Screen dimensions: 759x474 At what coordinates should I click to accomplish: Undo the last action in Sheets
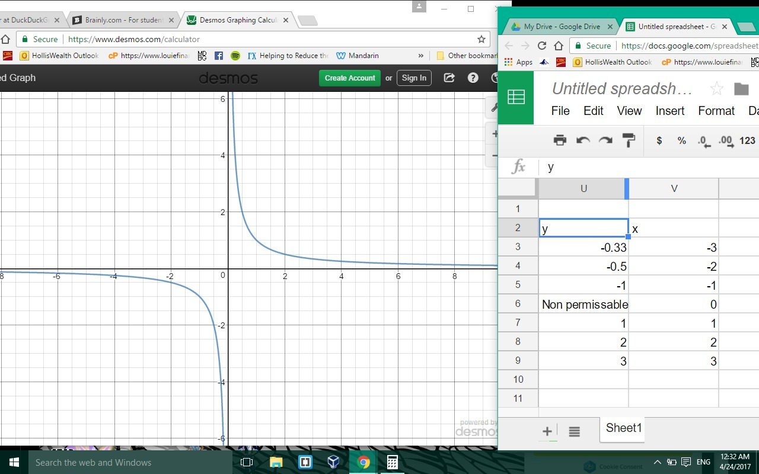click(x=583, y=140)
